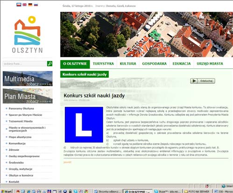The image size is (233, 193).
Task: Open Panoramy Olsztyna sidebar link
Action: coord(21,109)
